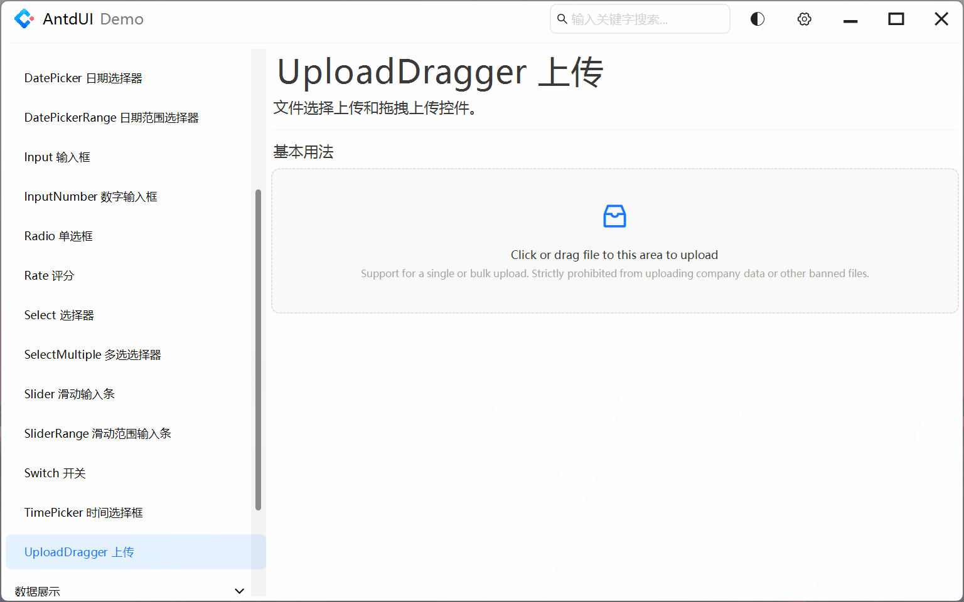The width and height of the screenshot is (964, 602).
Task: Click the magnifier icon in the search box
Action: [562, 19]
